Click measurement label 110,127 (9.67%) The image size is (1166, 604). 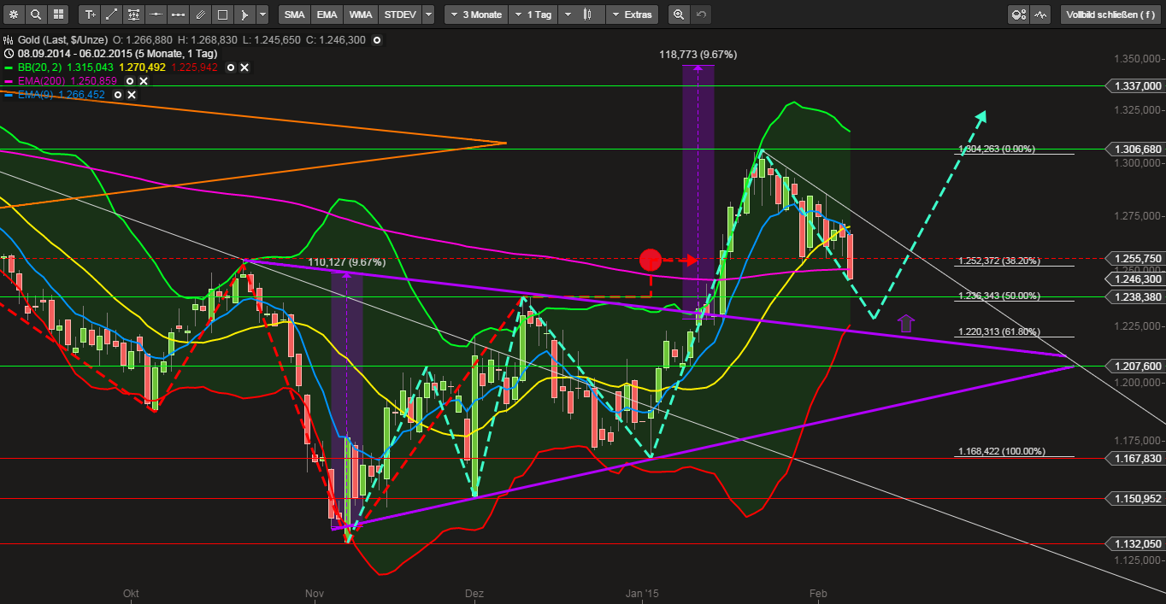pyautogui.click(x=346, y=262)
